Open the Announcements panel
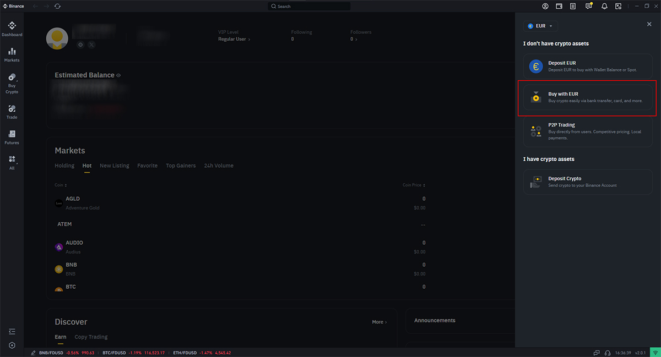 click(x=460, y=321)
